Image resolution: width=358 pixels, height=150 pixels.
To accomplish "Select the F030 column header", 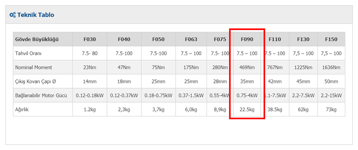I will coord(90,39).
